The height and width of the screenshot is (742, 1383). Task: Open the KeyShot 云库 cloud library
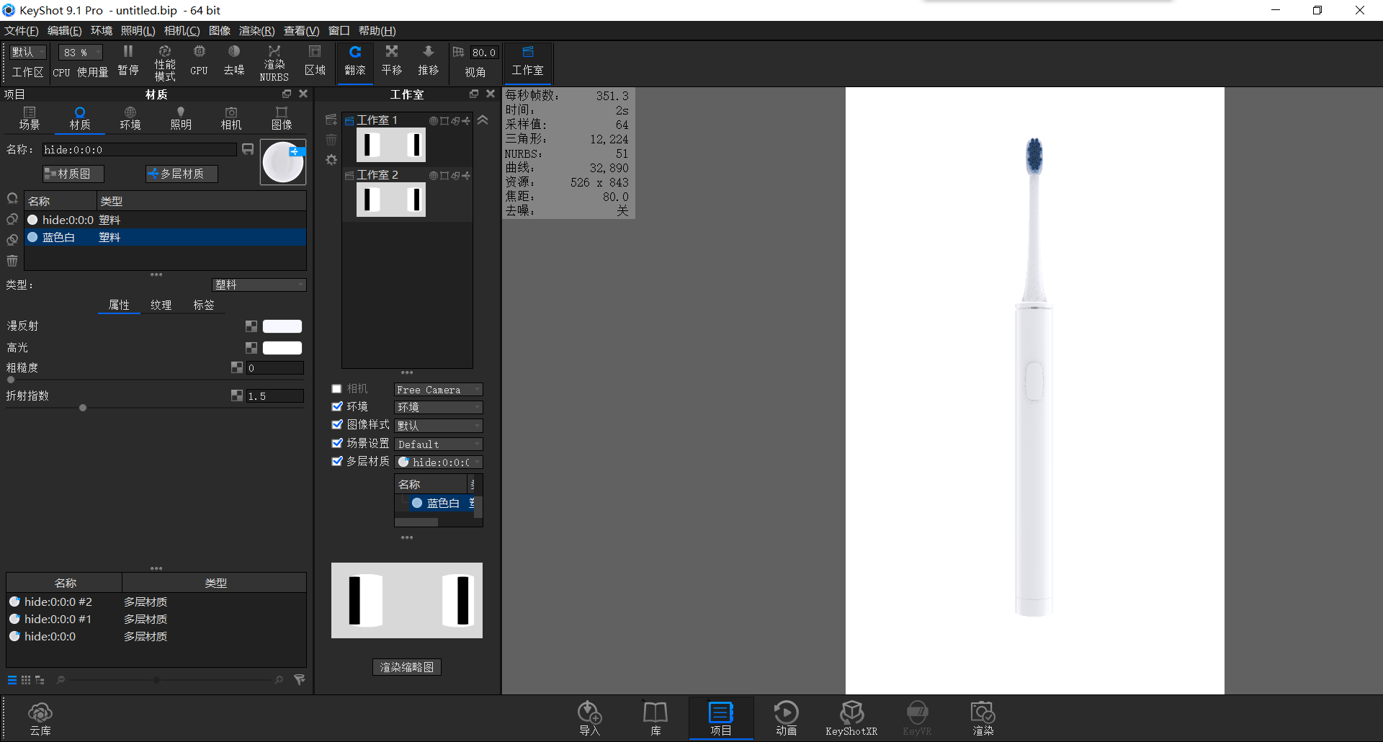click(40, 717)
